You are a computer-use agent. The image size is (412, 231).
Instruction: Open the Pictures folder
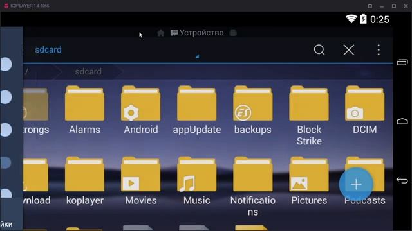(309, 181)
